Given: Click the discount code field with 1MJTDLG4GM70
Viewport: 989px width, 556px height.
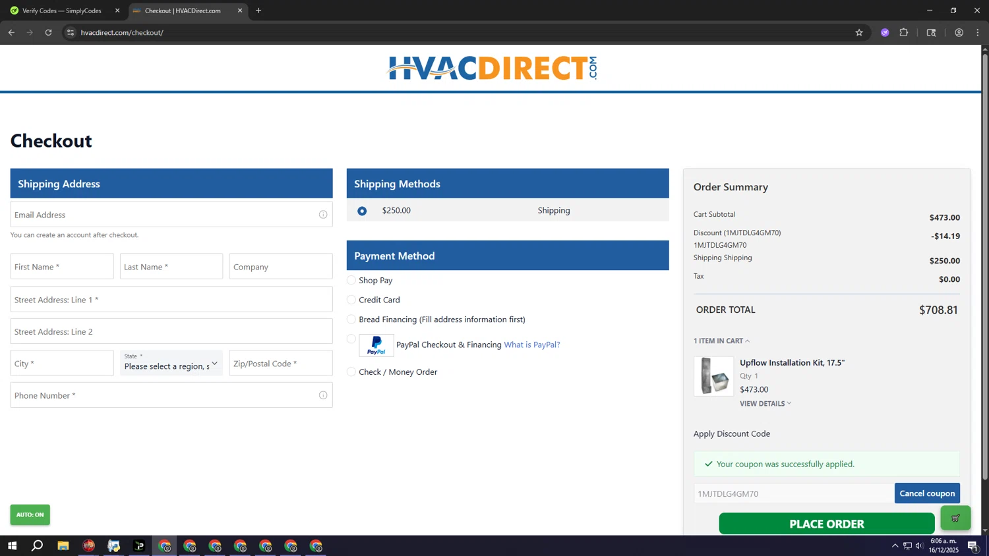Looking at the screenshot, I should (794, 493).
